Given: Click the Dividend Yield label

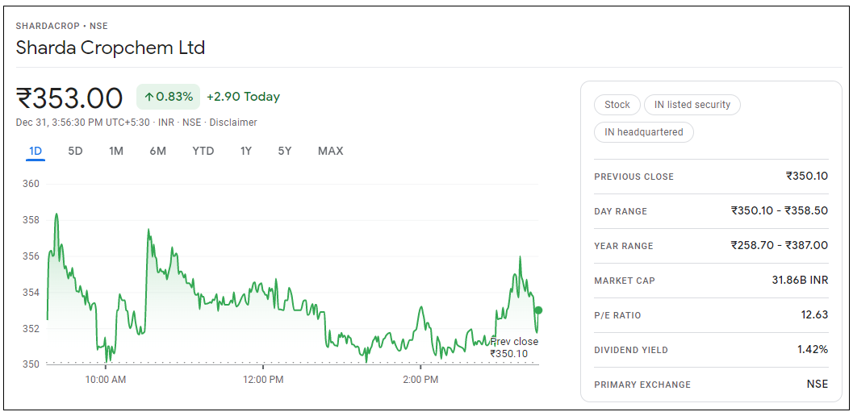Looking at the screenshot, I should point(631,350).
